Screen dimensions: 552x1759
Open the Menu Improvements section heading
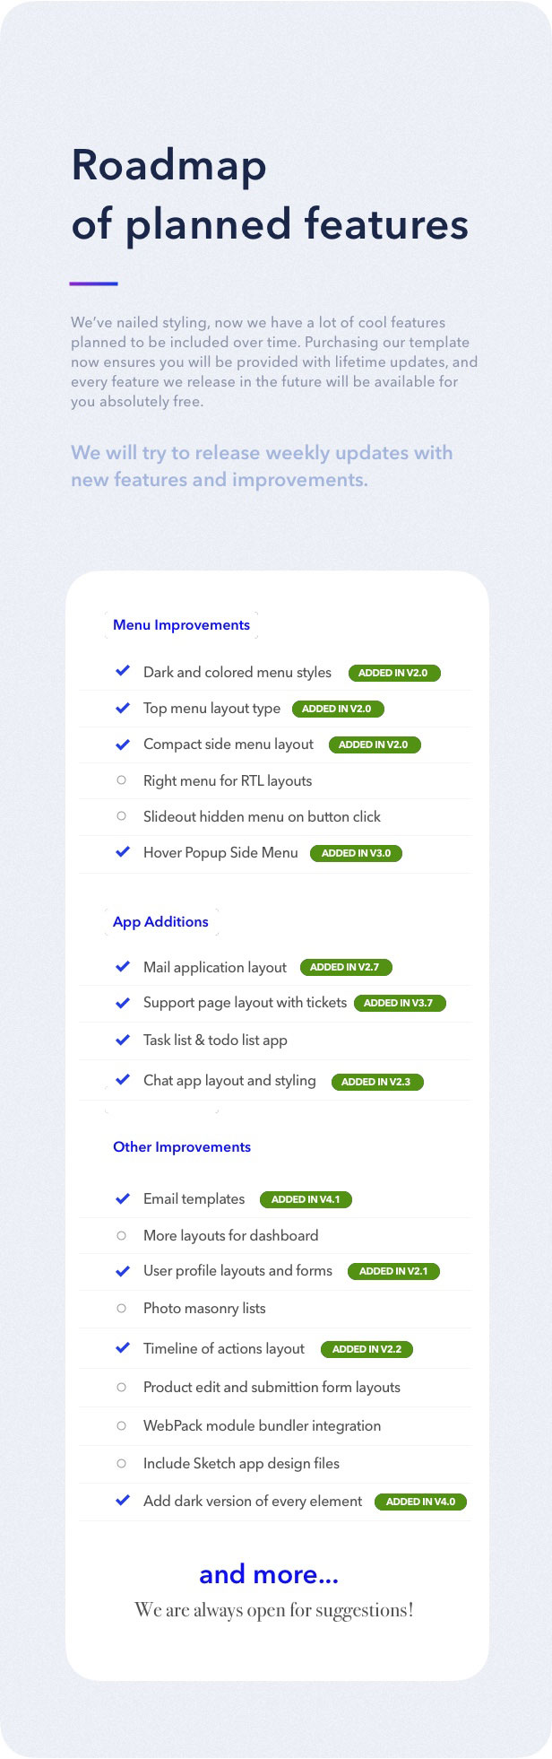pyautogui.click(x=181, y=625)
